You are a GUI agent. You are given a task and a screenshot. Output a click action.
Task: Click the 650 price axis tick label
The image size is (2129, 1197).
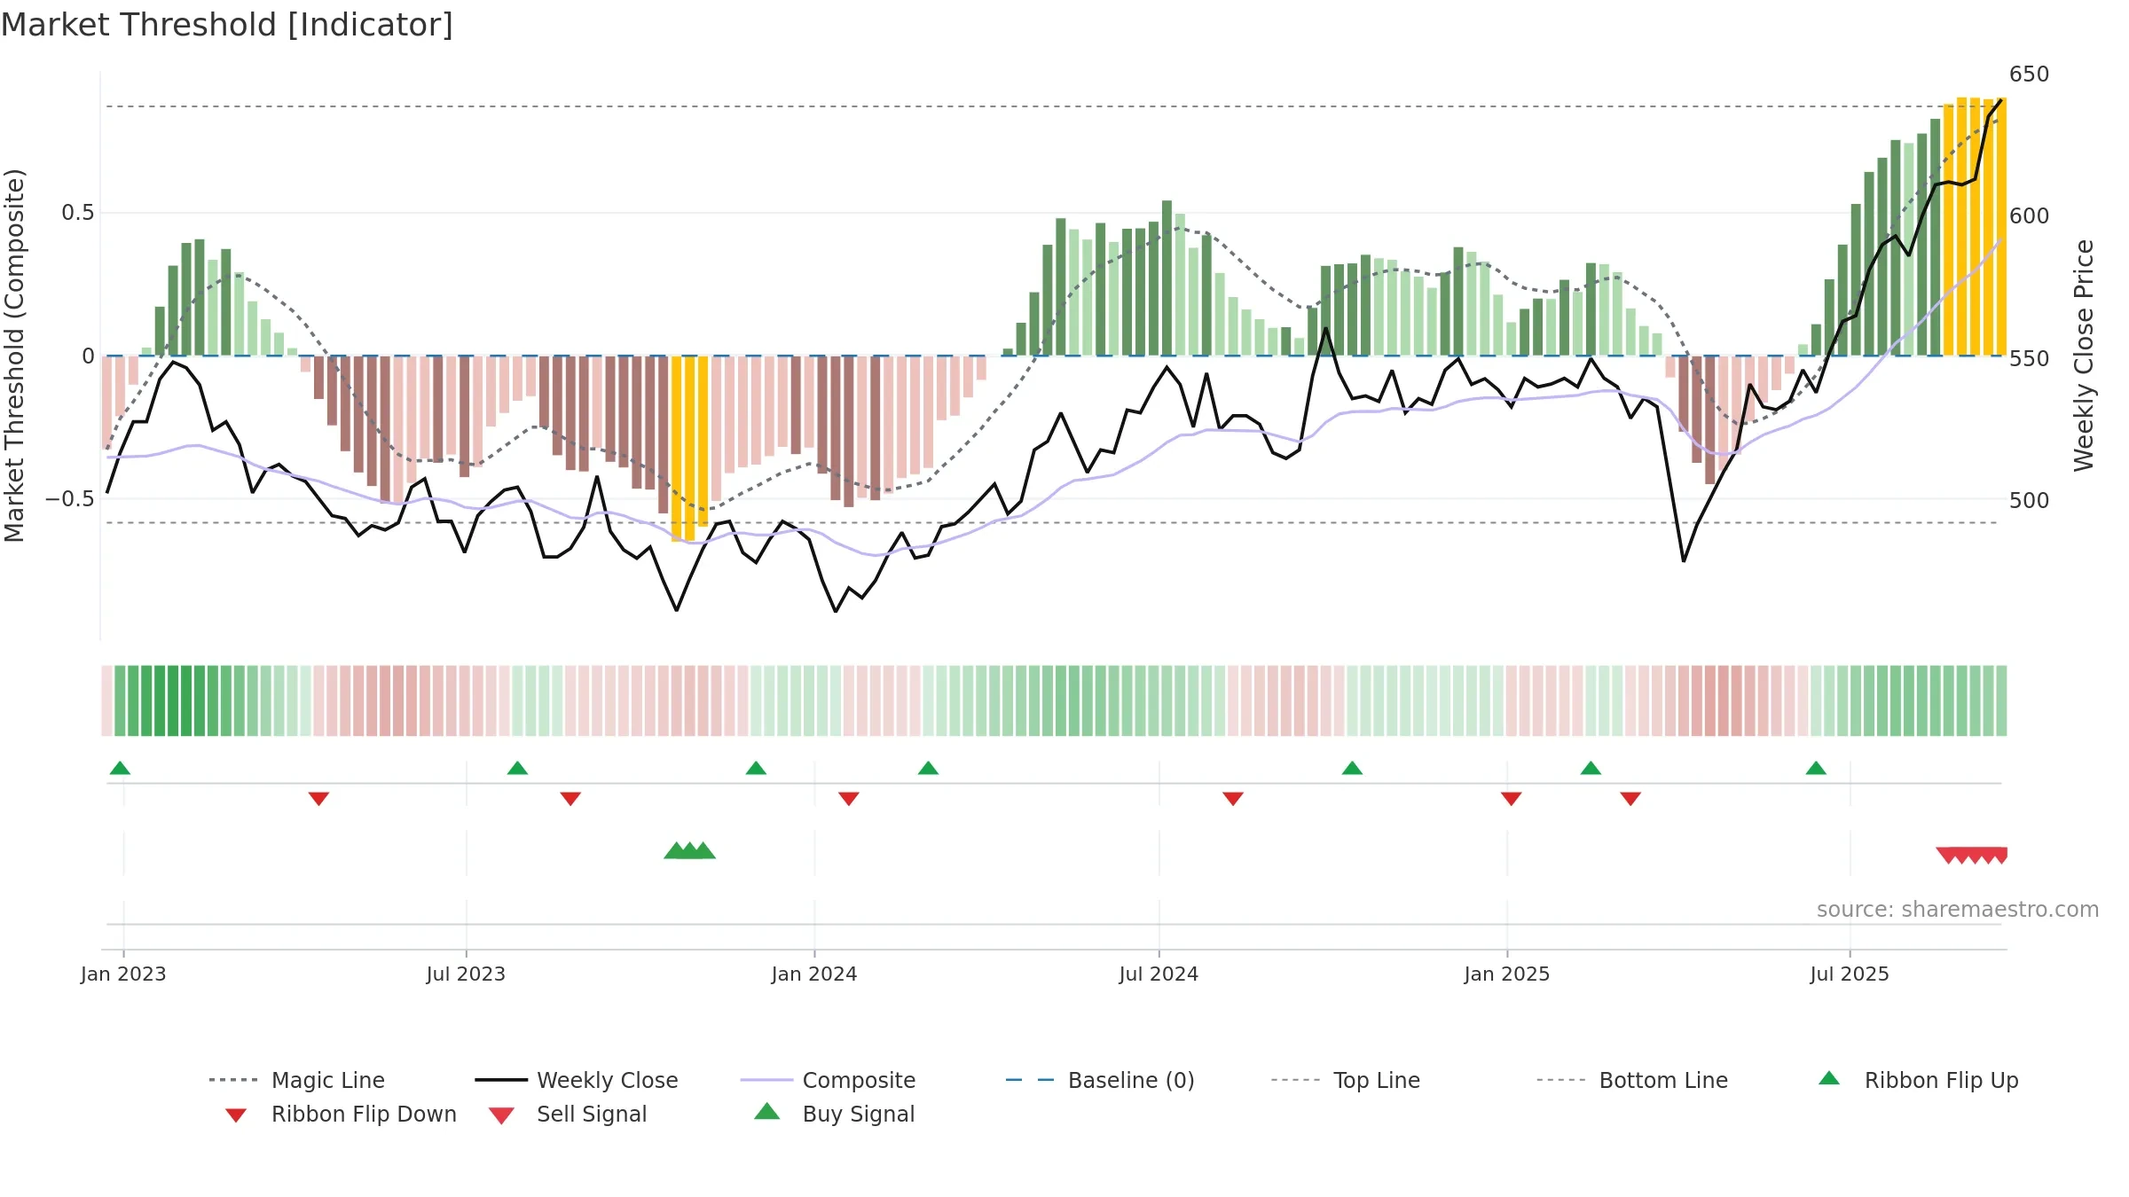pos(2029,74)
